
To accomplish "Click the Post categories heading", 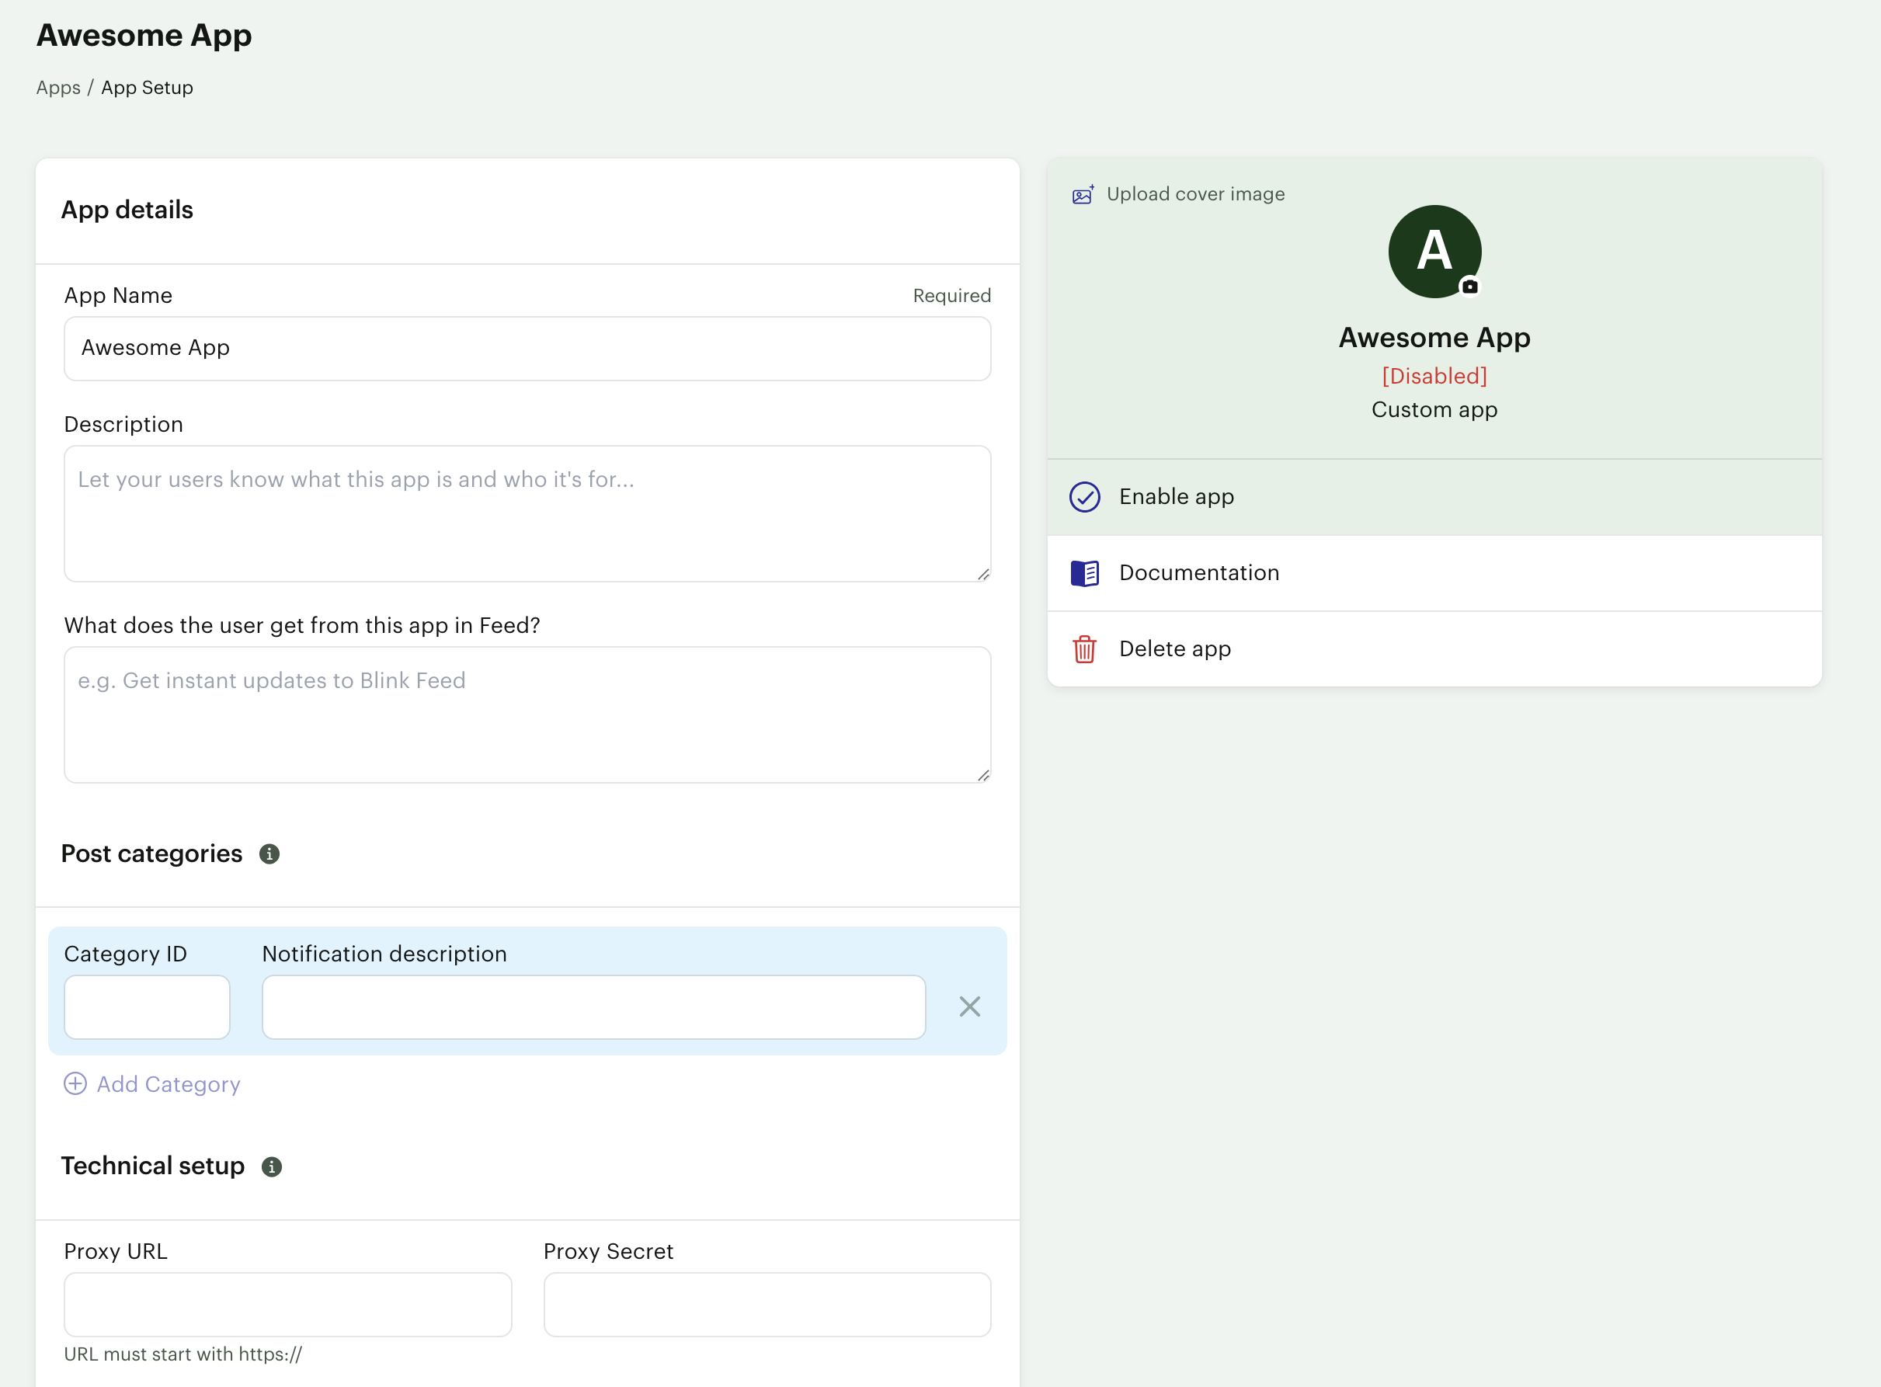I will tap(151, 853).
